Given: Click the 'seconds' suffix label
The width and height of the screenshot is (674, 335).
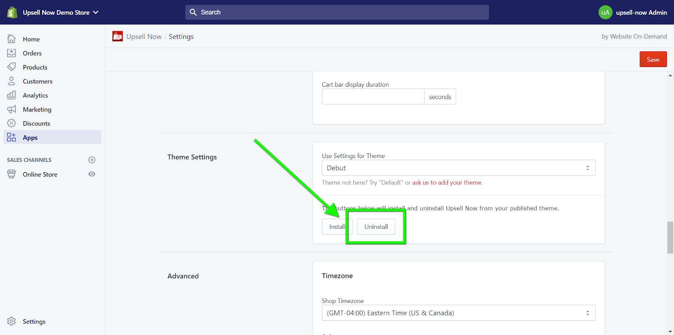Looking at the screenshot, I should pyautogui.click(x=440, y=96).
